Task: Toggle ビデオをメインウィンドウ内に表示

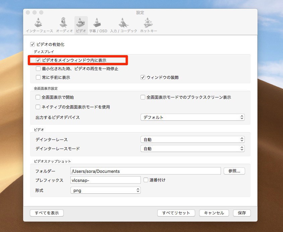Action: tap(38, 61)
